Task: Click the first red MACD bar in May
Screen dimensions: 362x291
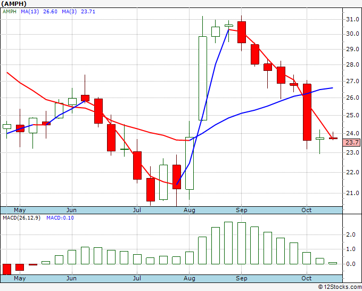Action: 7,269
